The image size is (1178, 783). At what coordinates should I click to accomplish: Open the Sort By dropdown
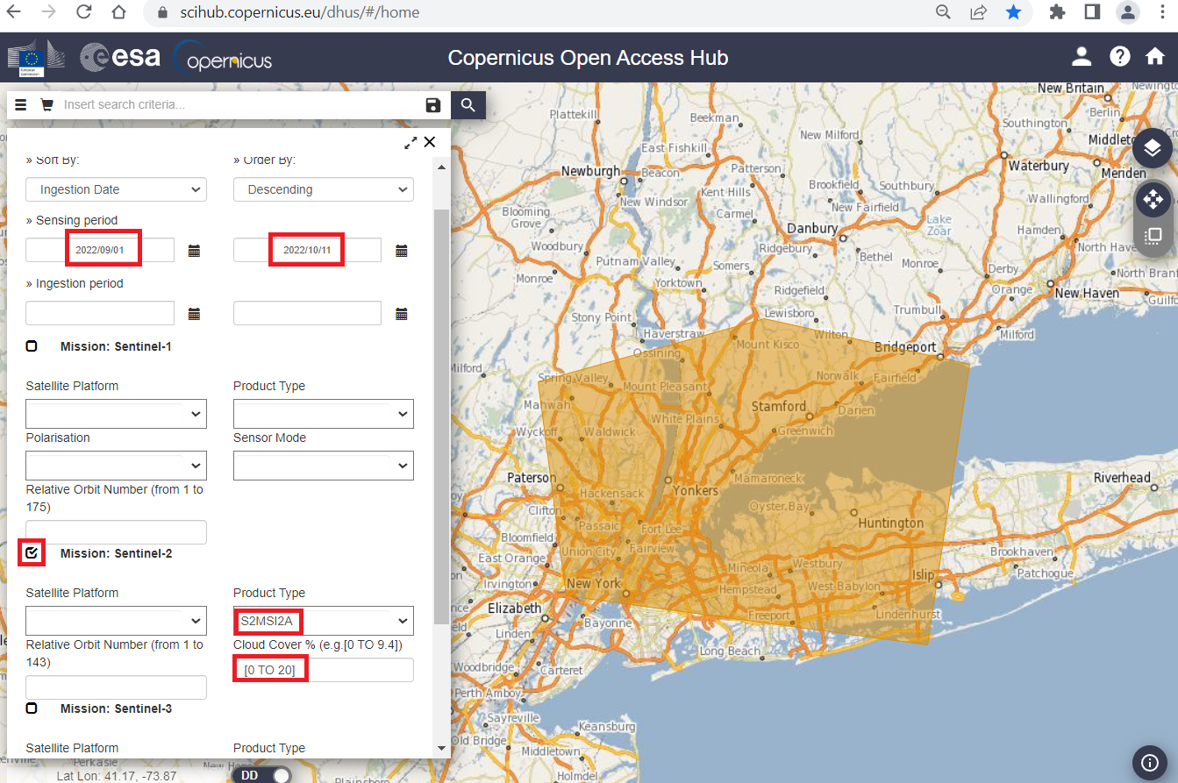pos(116,189)
